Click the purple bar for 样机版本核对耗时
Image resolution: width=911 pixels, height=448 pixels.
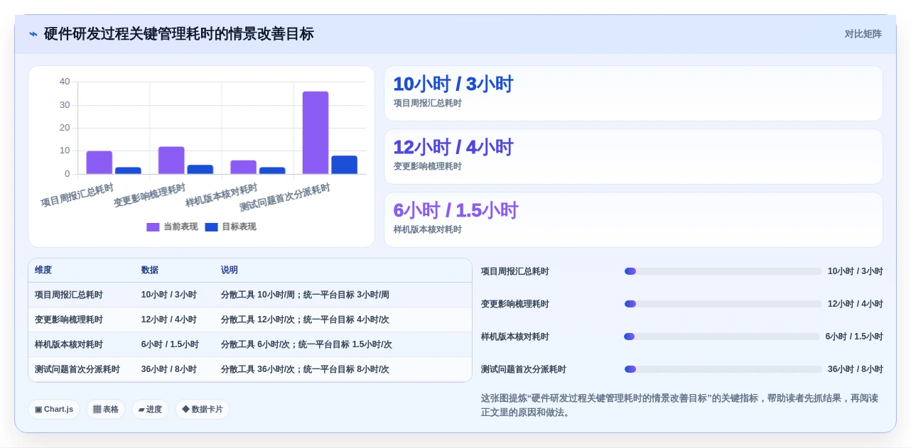pyautogui.click(x=243, y=168)
